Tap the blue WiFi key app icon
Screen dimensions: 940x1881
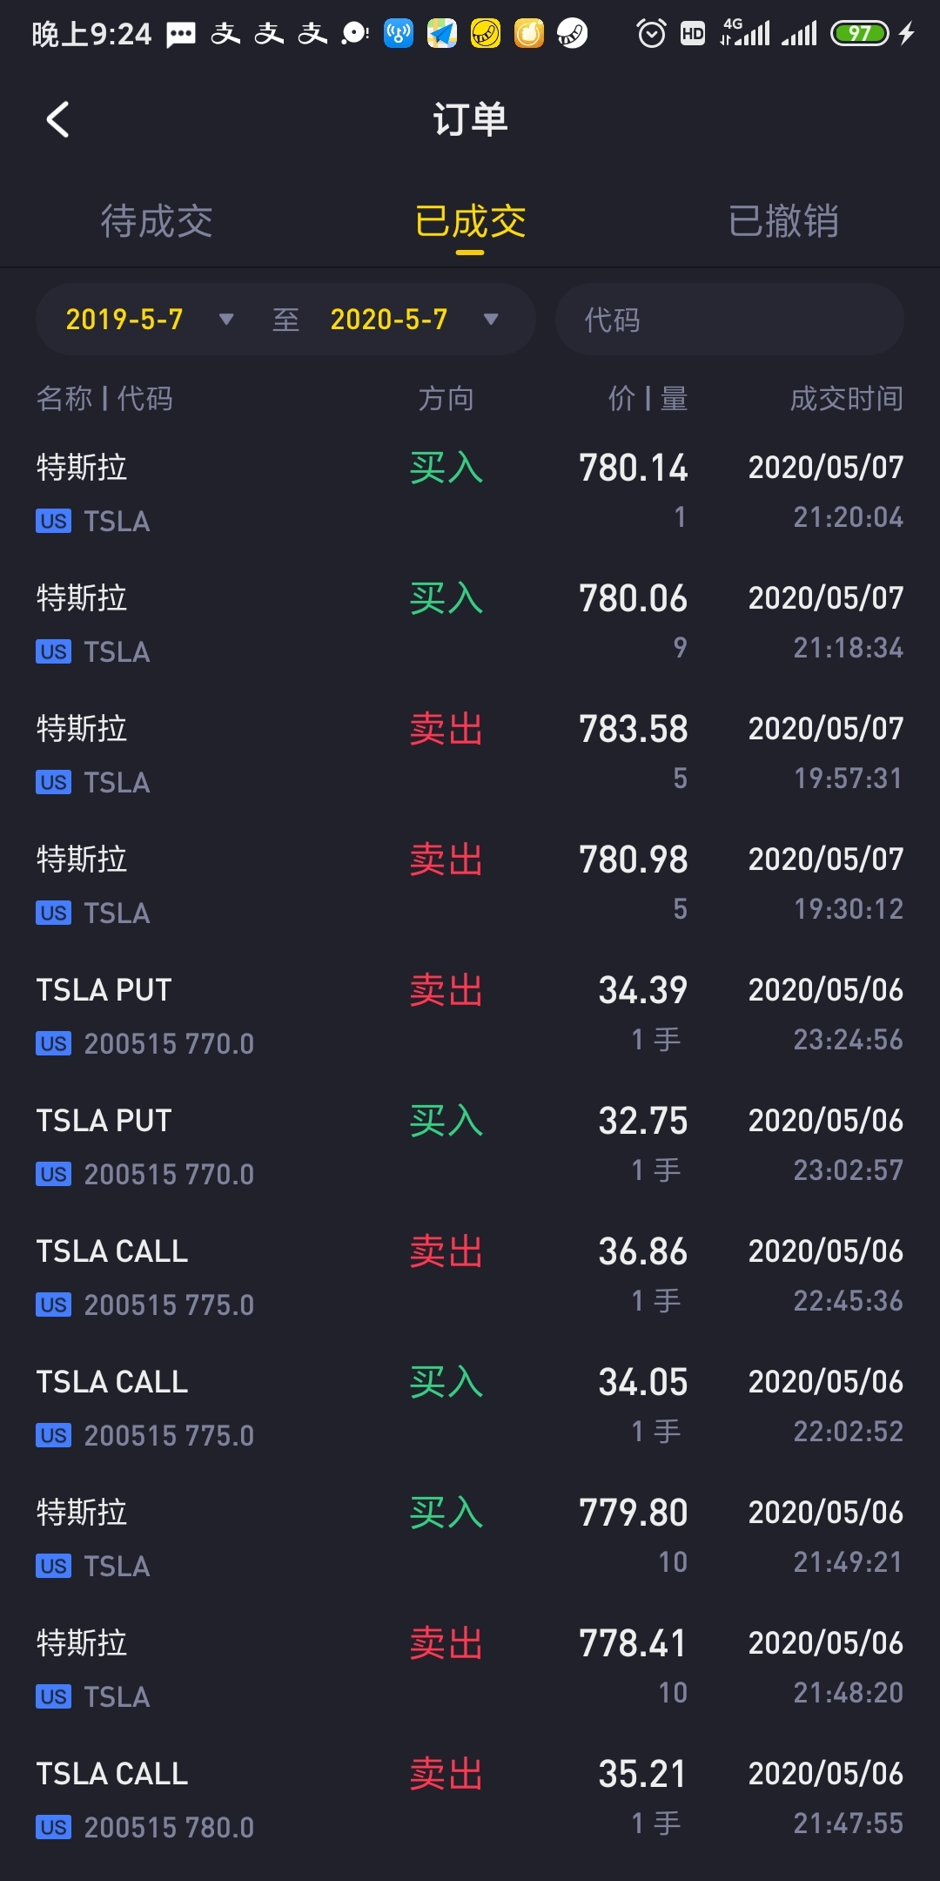tap(399, 34)
